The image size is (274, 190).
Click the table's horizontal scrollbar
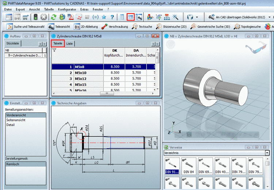[107, 93]
